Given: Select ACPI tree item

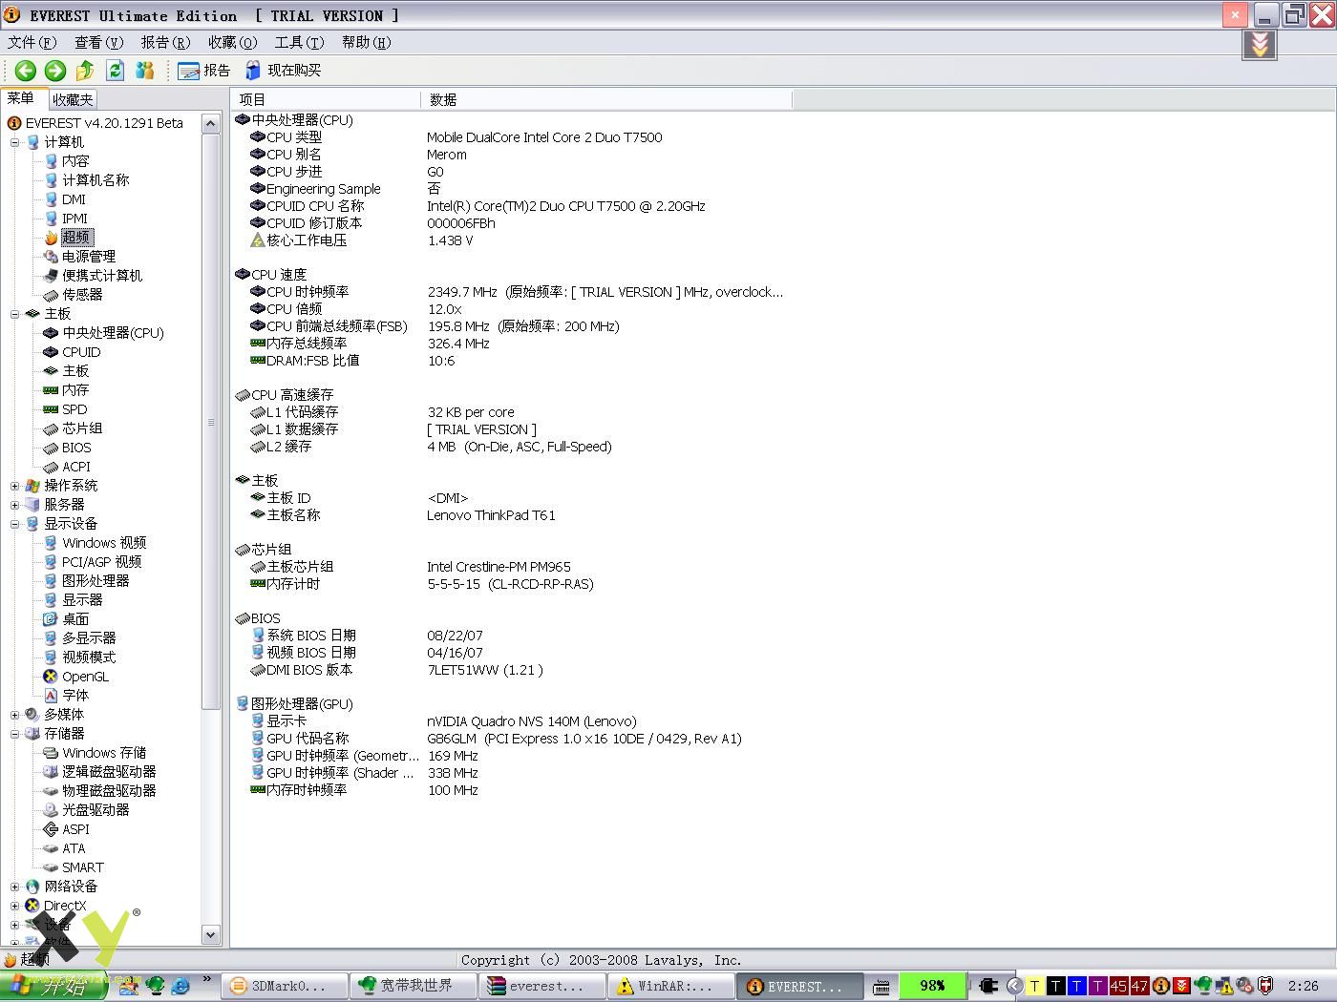Looking at the screenshot, I should [x=76, y=467].
